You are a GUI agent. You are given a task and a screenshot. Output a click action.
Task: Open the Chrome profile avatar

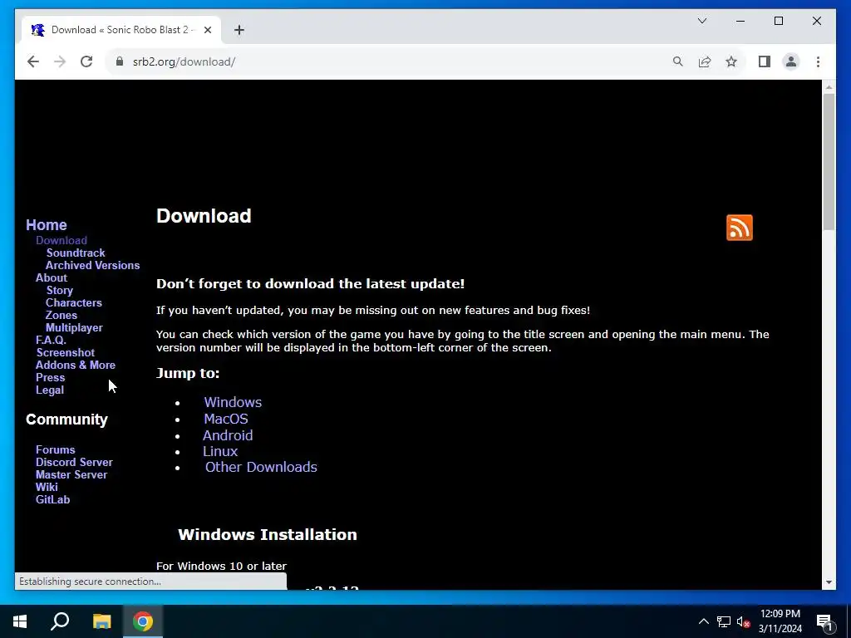point(791,61)
